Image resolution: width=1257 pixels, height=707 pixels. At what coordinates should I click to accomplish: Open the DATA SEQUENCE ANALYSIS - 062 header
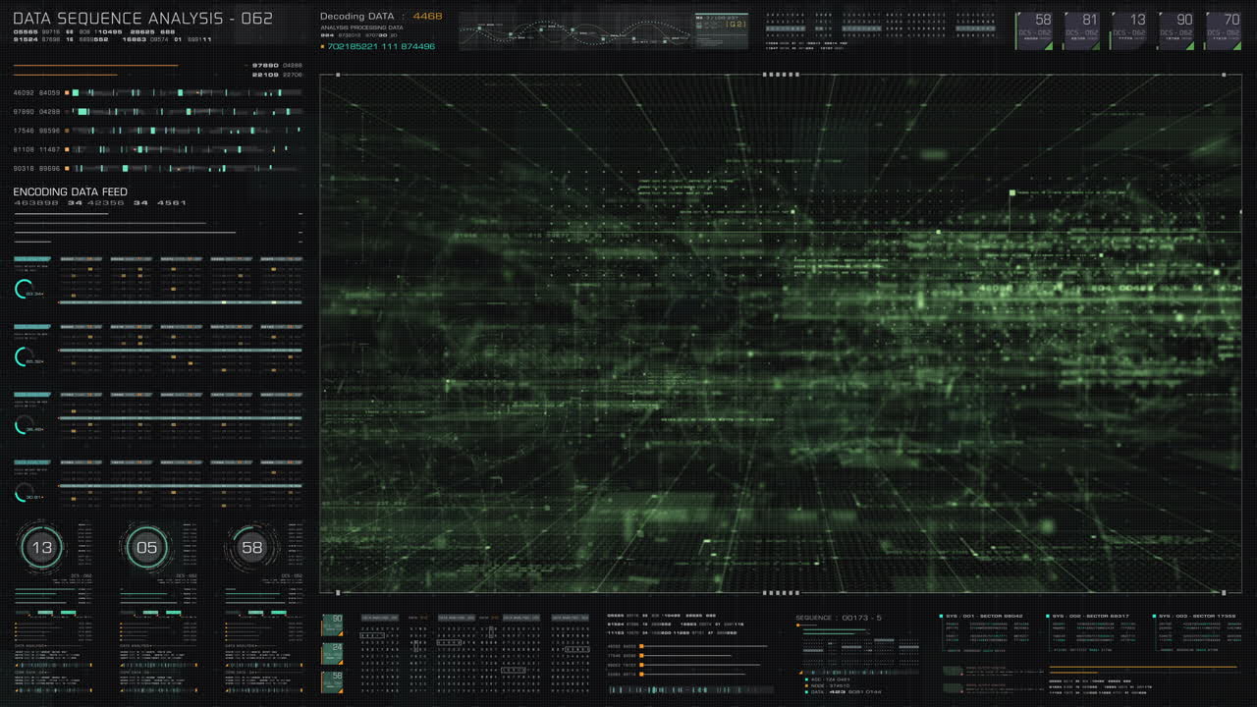point(142,17)
